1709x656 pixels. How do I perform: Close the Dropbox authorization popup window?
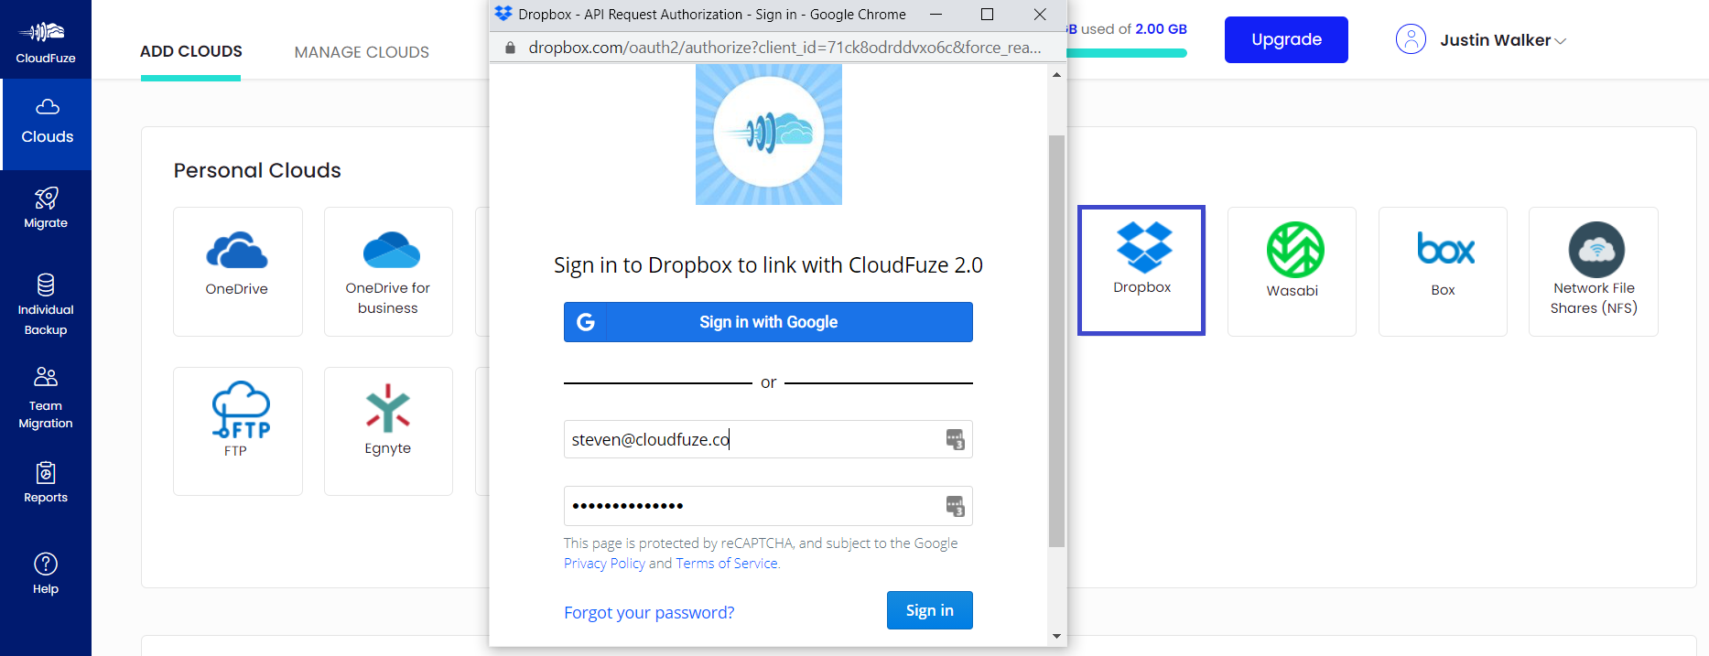tap(1040, 14)
